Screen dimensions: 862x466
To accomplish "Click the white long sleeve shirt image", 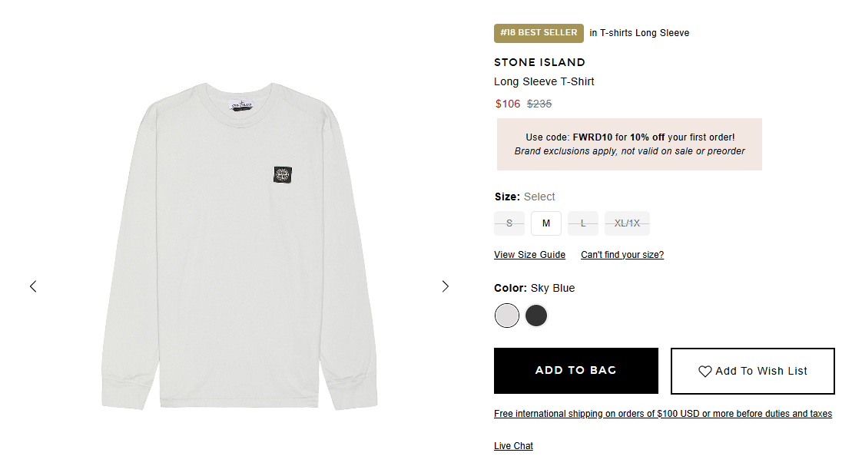I will (x=238, y=246).
